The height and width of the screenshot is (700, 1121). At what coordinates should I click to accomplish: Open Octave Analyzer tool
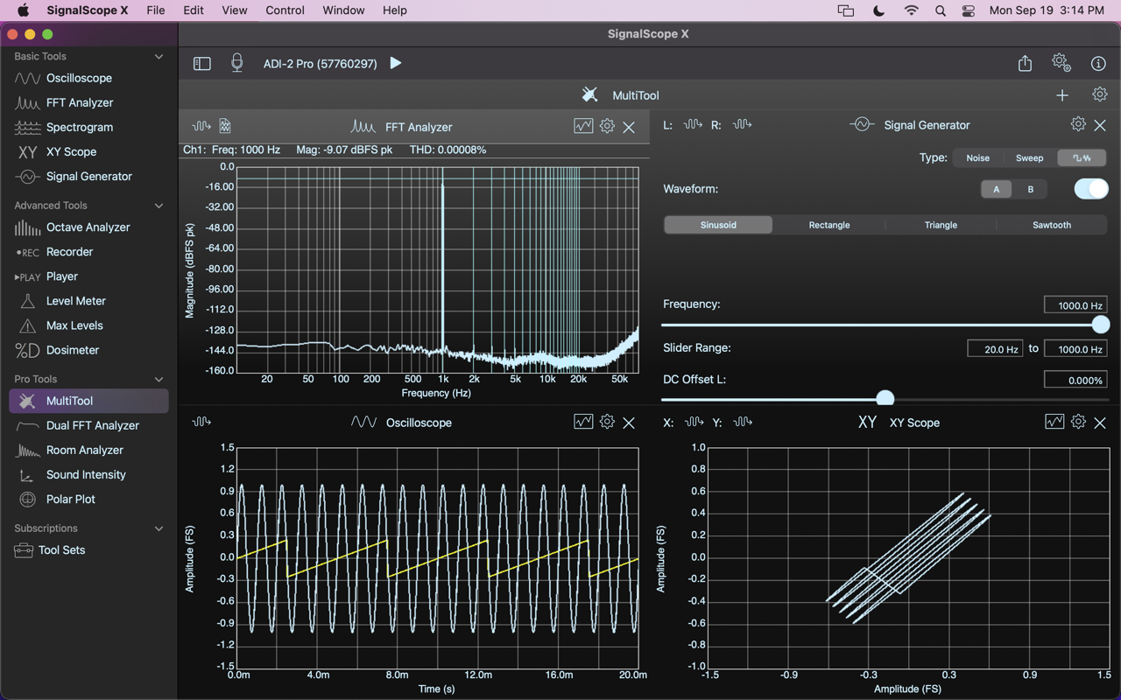click(88, 227)
